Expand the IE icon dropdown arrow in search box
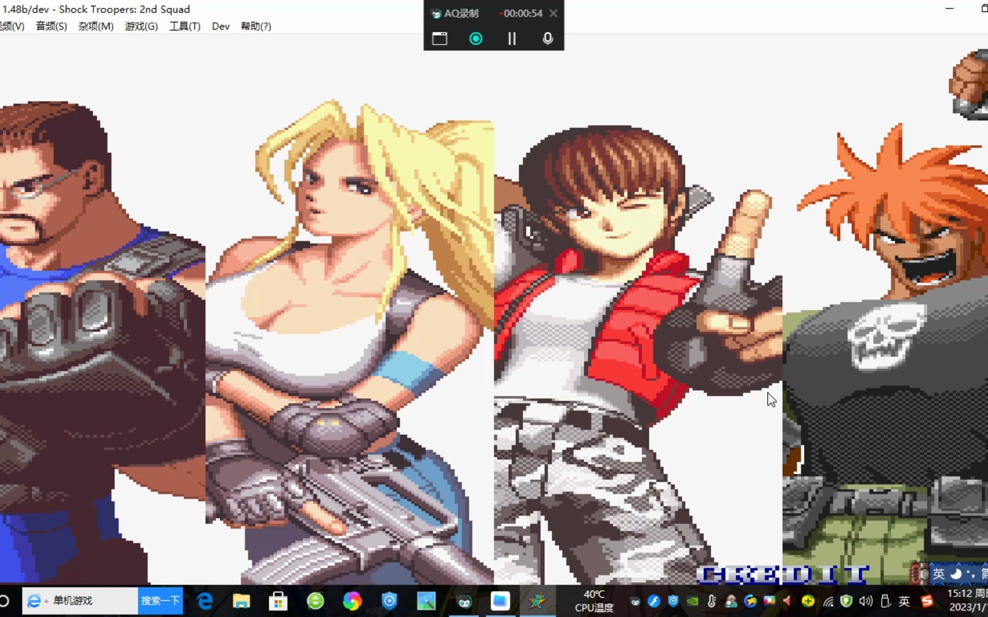 [x=46, y=602]
